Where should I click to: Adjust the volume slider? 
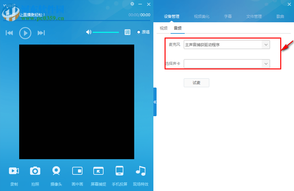(x=105, y=32)
